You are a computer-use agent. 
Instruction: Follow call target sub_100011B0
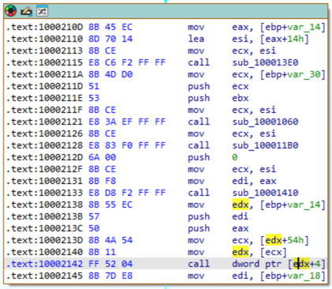click(x=265, y=145)
